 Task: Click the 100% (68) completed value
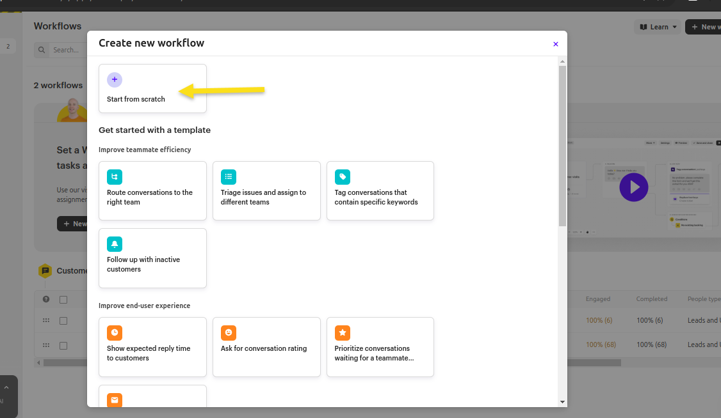pyautogui.click(x=652, y=344)
